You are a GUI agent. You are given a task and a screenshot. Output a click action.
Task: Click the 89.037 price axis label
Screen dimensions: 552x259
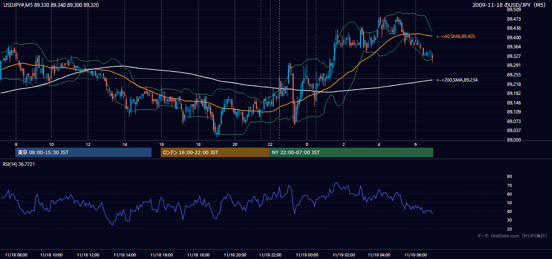click(514, 131)
